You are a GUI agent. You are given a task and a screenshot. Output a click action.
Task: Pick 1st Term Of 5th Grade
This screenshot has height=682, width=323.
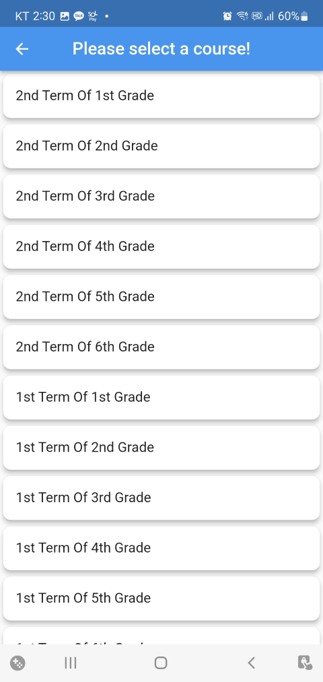161,598
